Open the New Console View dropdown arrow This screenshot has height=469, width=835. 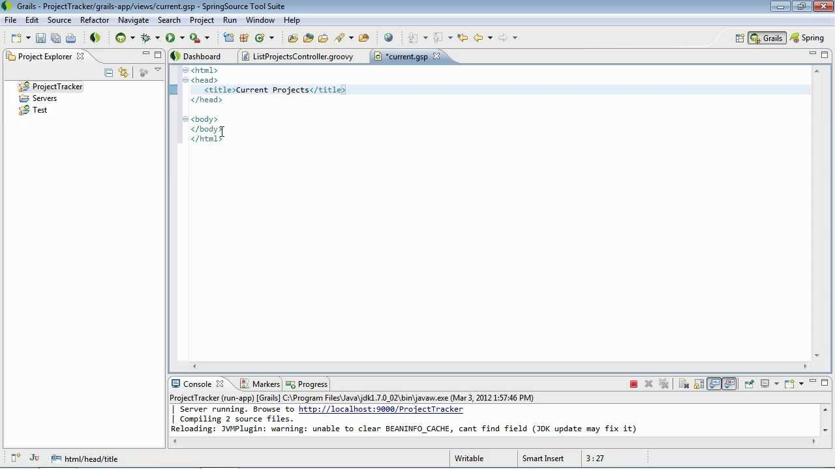point(800,384)
